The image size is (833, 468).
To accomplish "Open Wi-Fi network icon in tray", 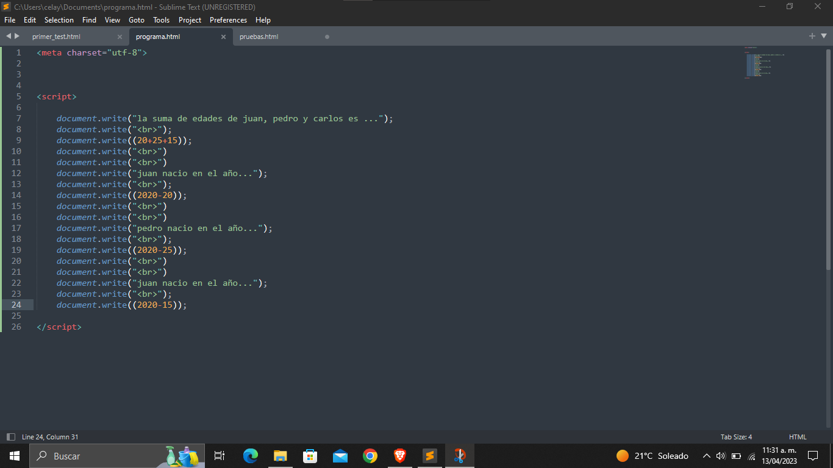I will tap(752, 456).
